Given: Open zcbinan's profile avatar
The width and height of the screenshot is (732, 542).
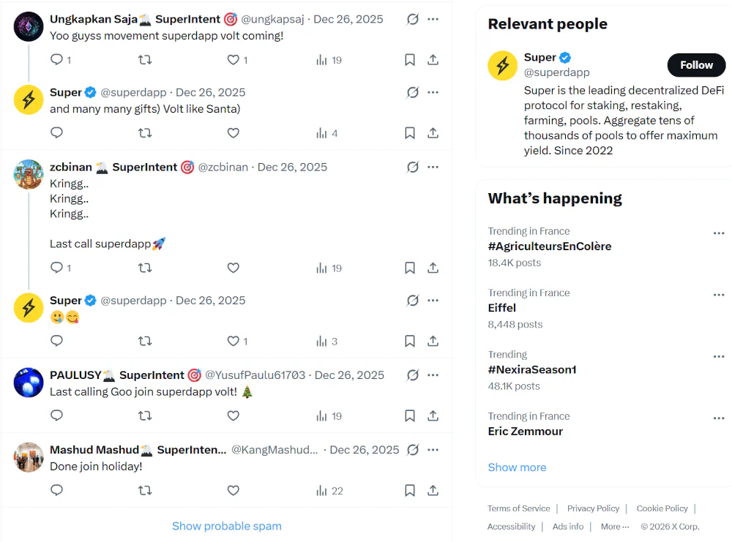Looking at the screenshot, I should point(29,174).
